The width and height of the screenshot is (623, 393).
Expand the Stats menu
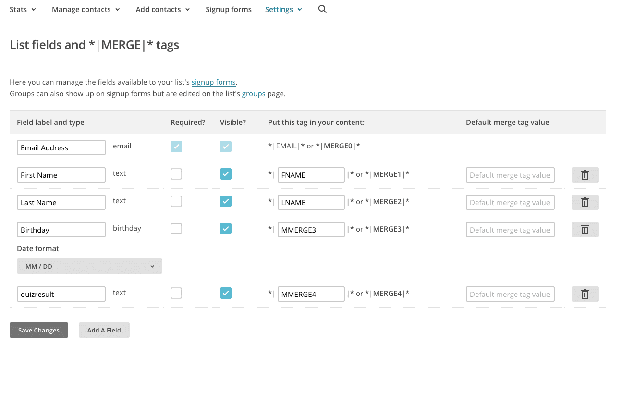(23, 9)
